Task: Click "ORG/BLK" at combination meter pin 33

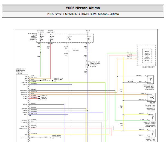Action: pos(129,58)
